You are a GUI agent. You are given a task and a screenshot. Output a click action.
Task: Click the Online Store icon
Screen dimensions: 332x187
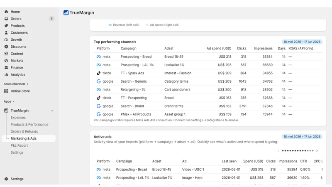point(6,91)
